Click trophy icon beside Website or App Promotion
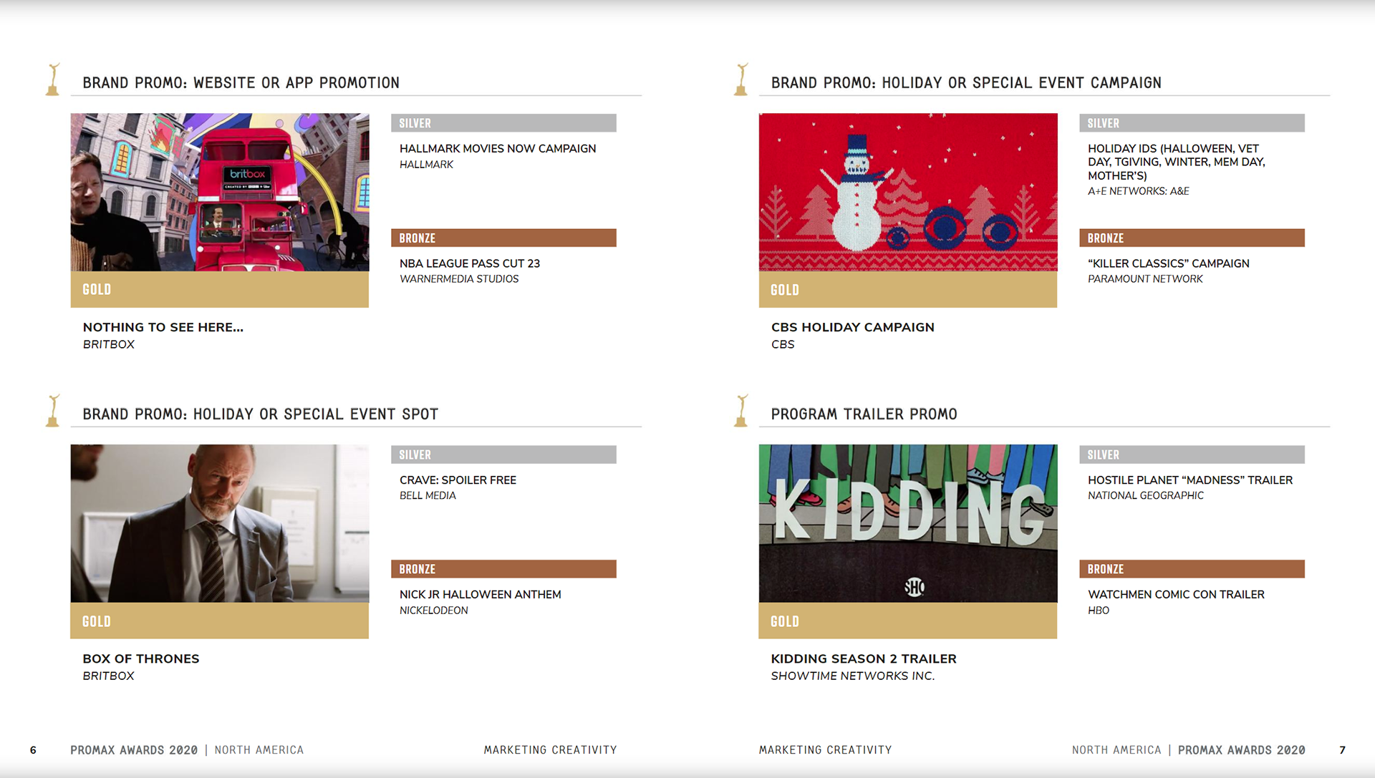 click(x=53, y=79)
